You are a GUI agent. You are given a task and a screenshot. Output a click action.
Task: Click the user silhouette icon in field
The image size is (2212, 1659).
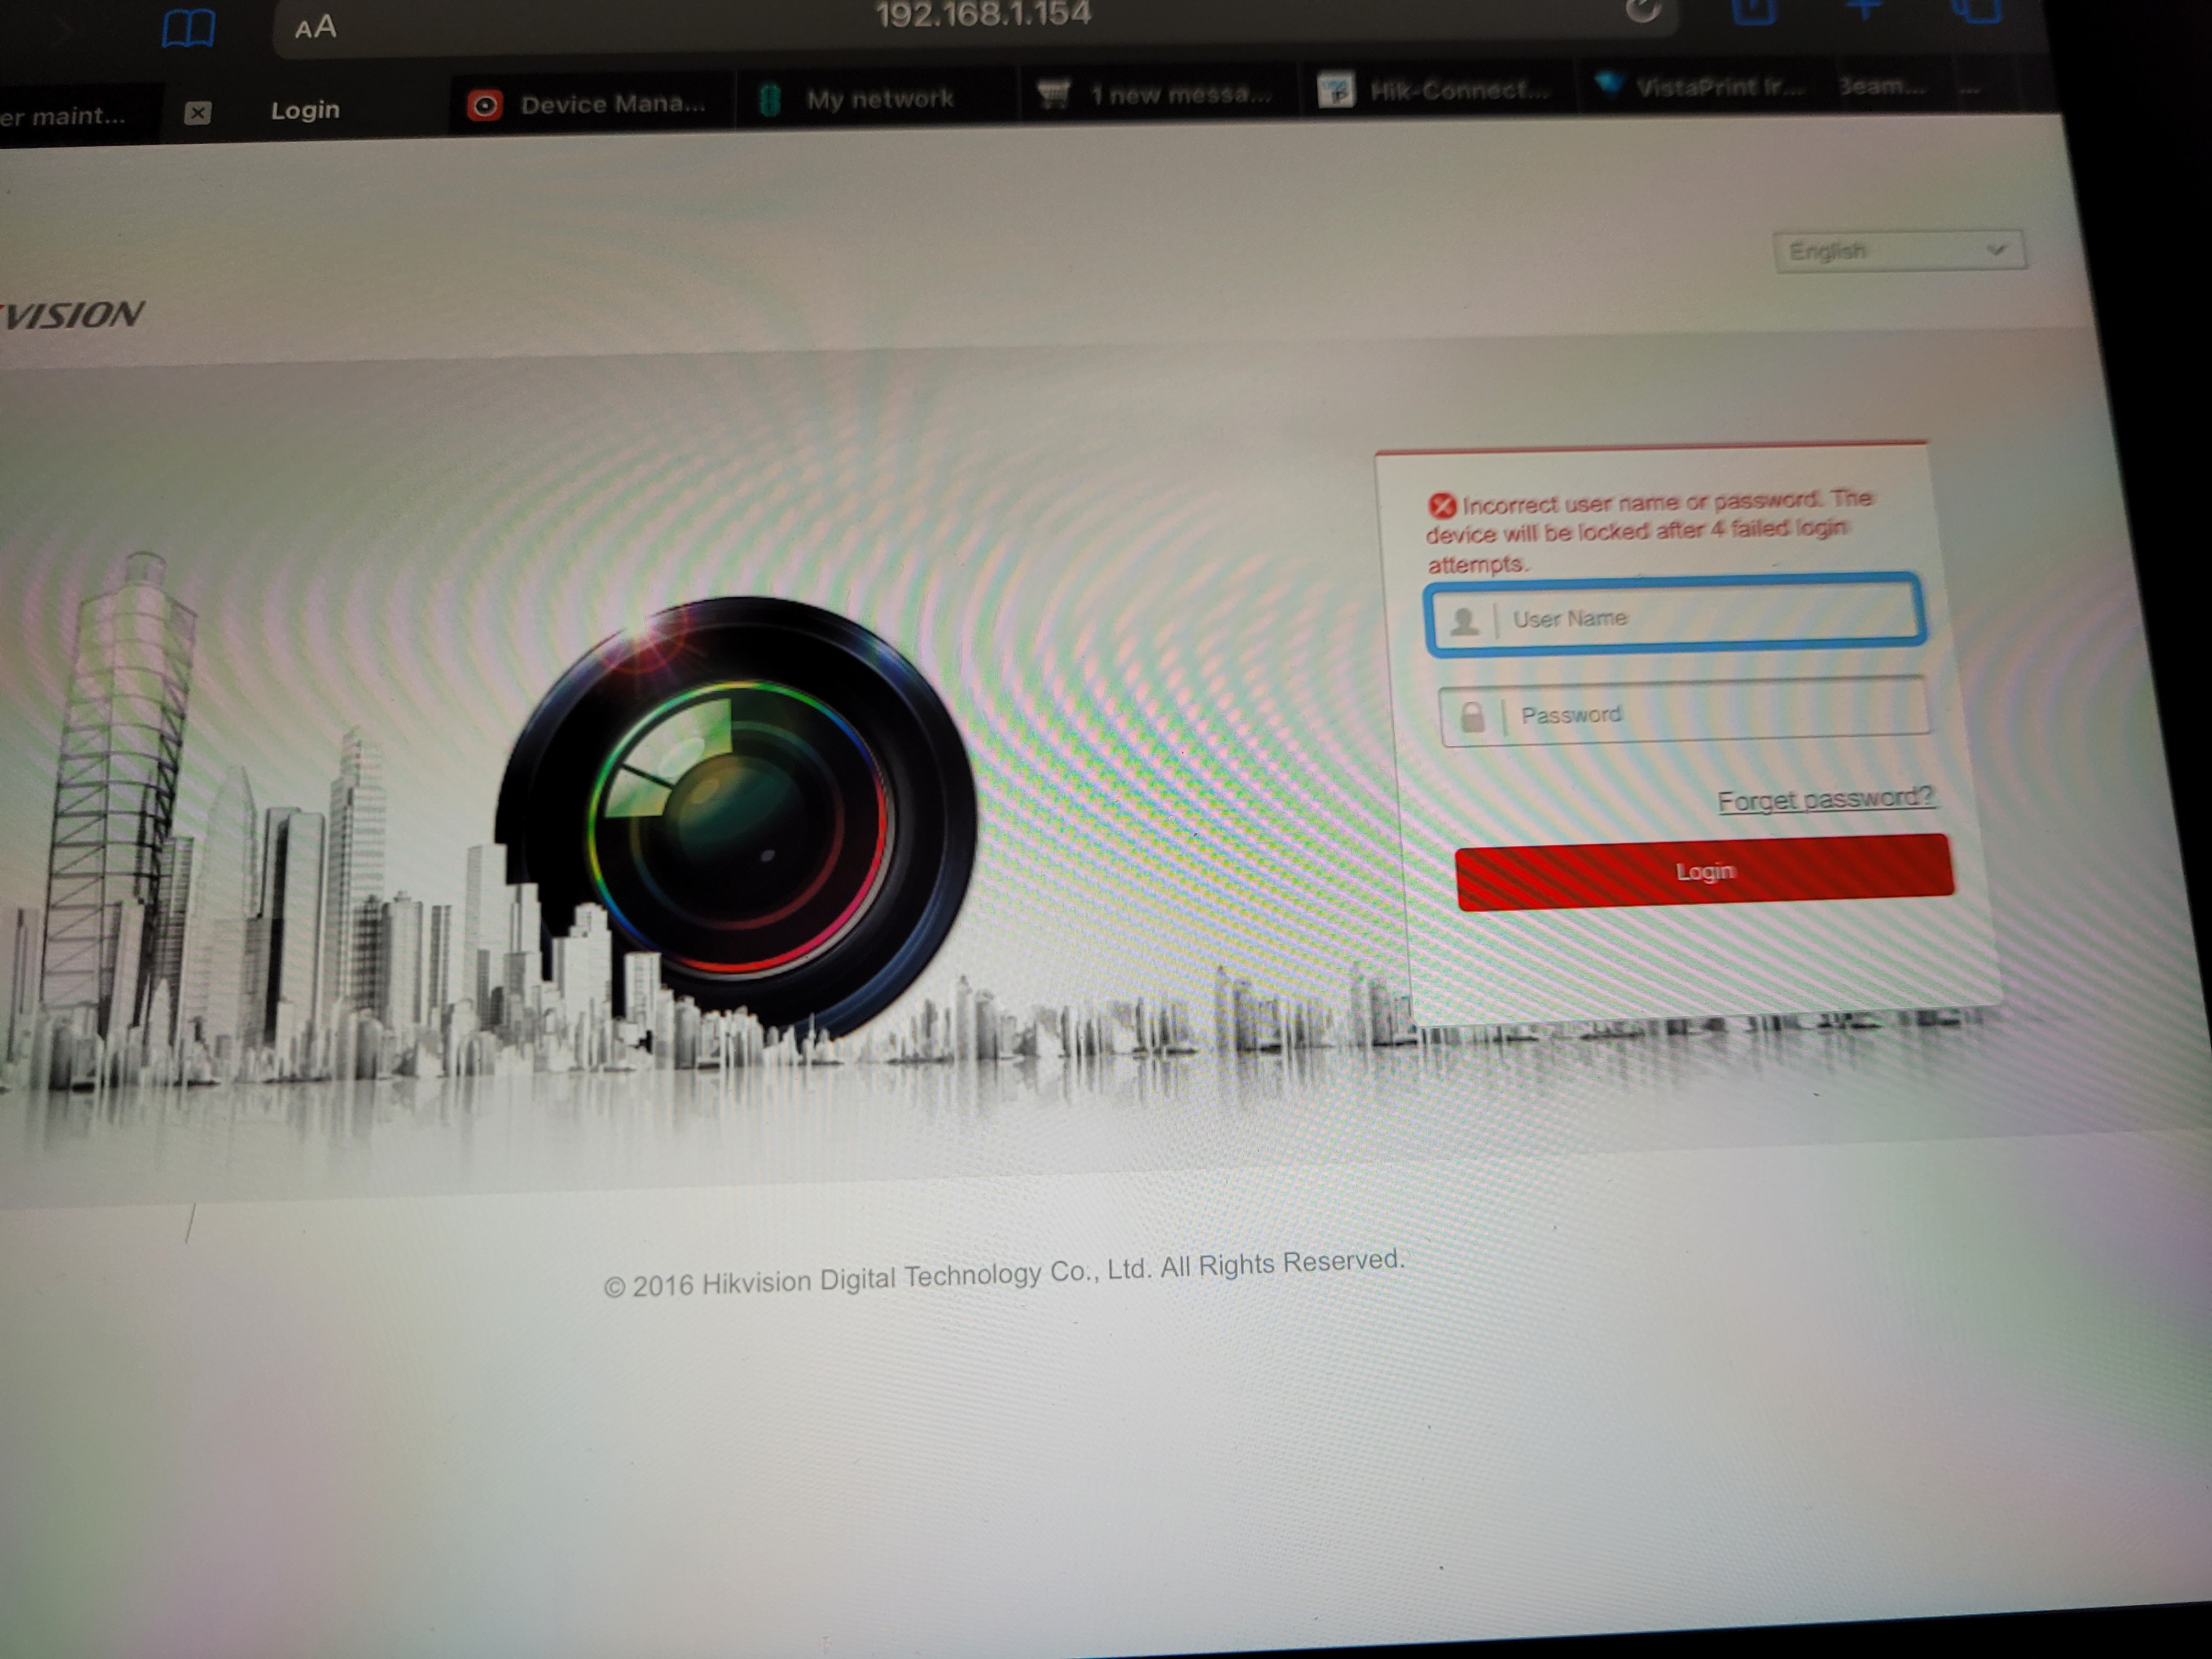click(x=1464, y=621)
